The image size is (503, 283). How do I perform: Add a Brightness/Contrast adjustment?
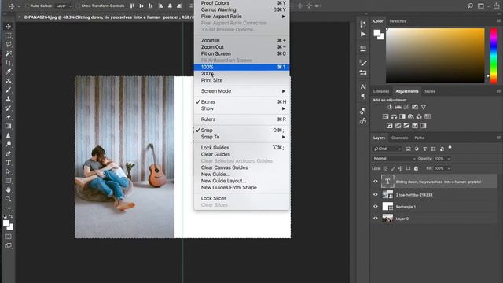390,107
